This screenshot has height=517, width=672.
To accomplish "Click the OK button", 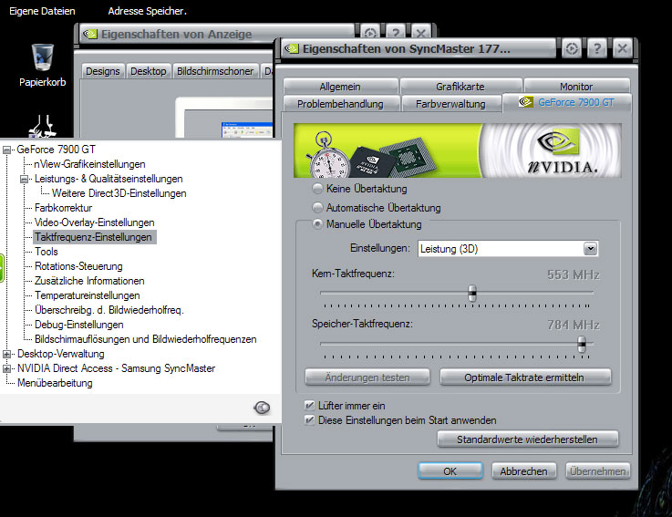I will tap(450, 471).
